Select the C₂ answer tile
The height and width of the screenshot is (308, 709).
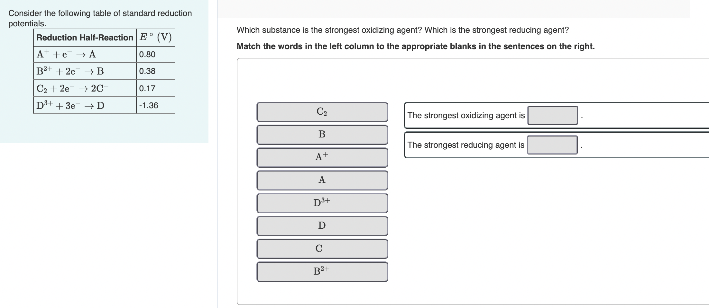pyautogui.click(x=322, y=111)
